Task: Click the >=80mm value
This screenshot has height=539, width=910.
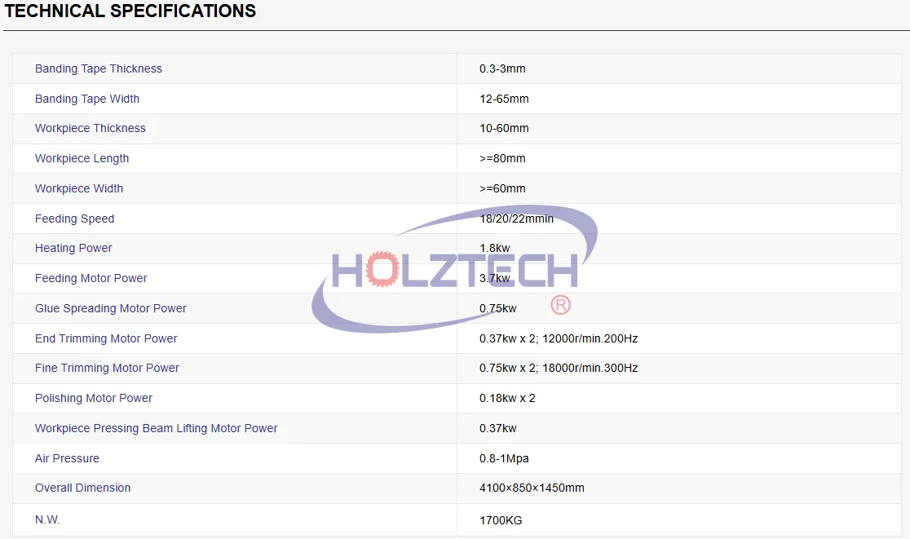Action: pyautogui.click(x=502, y=158)
